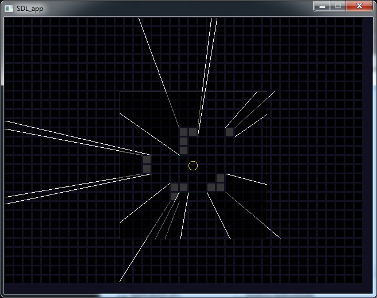Click top-right block of the upper L-shaped wall
This screenshot has width=377, height=298.
[x=193, y=132]
